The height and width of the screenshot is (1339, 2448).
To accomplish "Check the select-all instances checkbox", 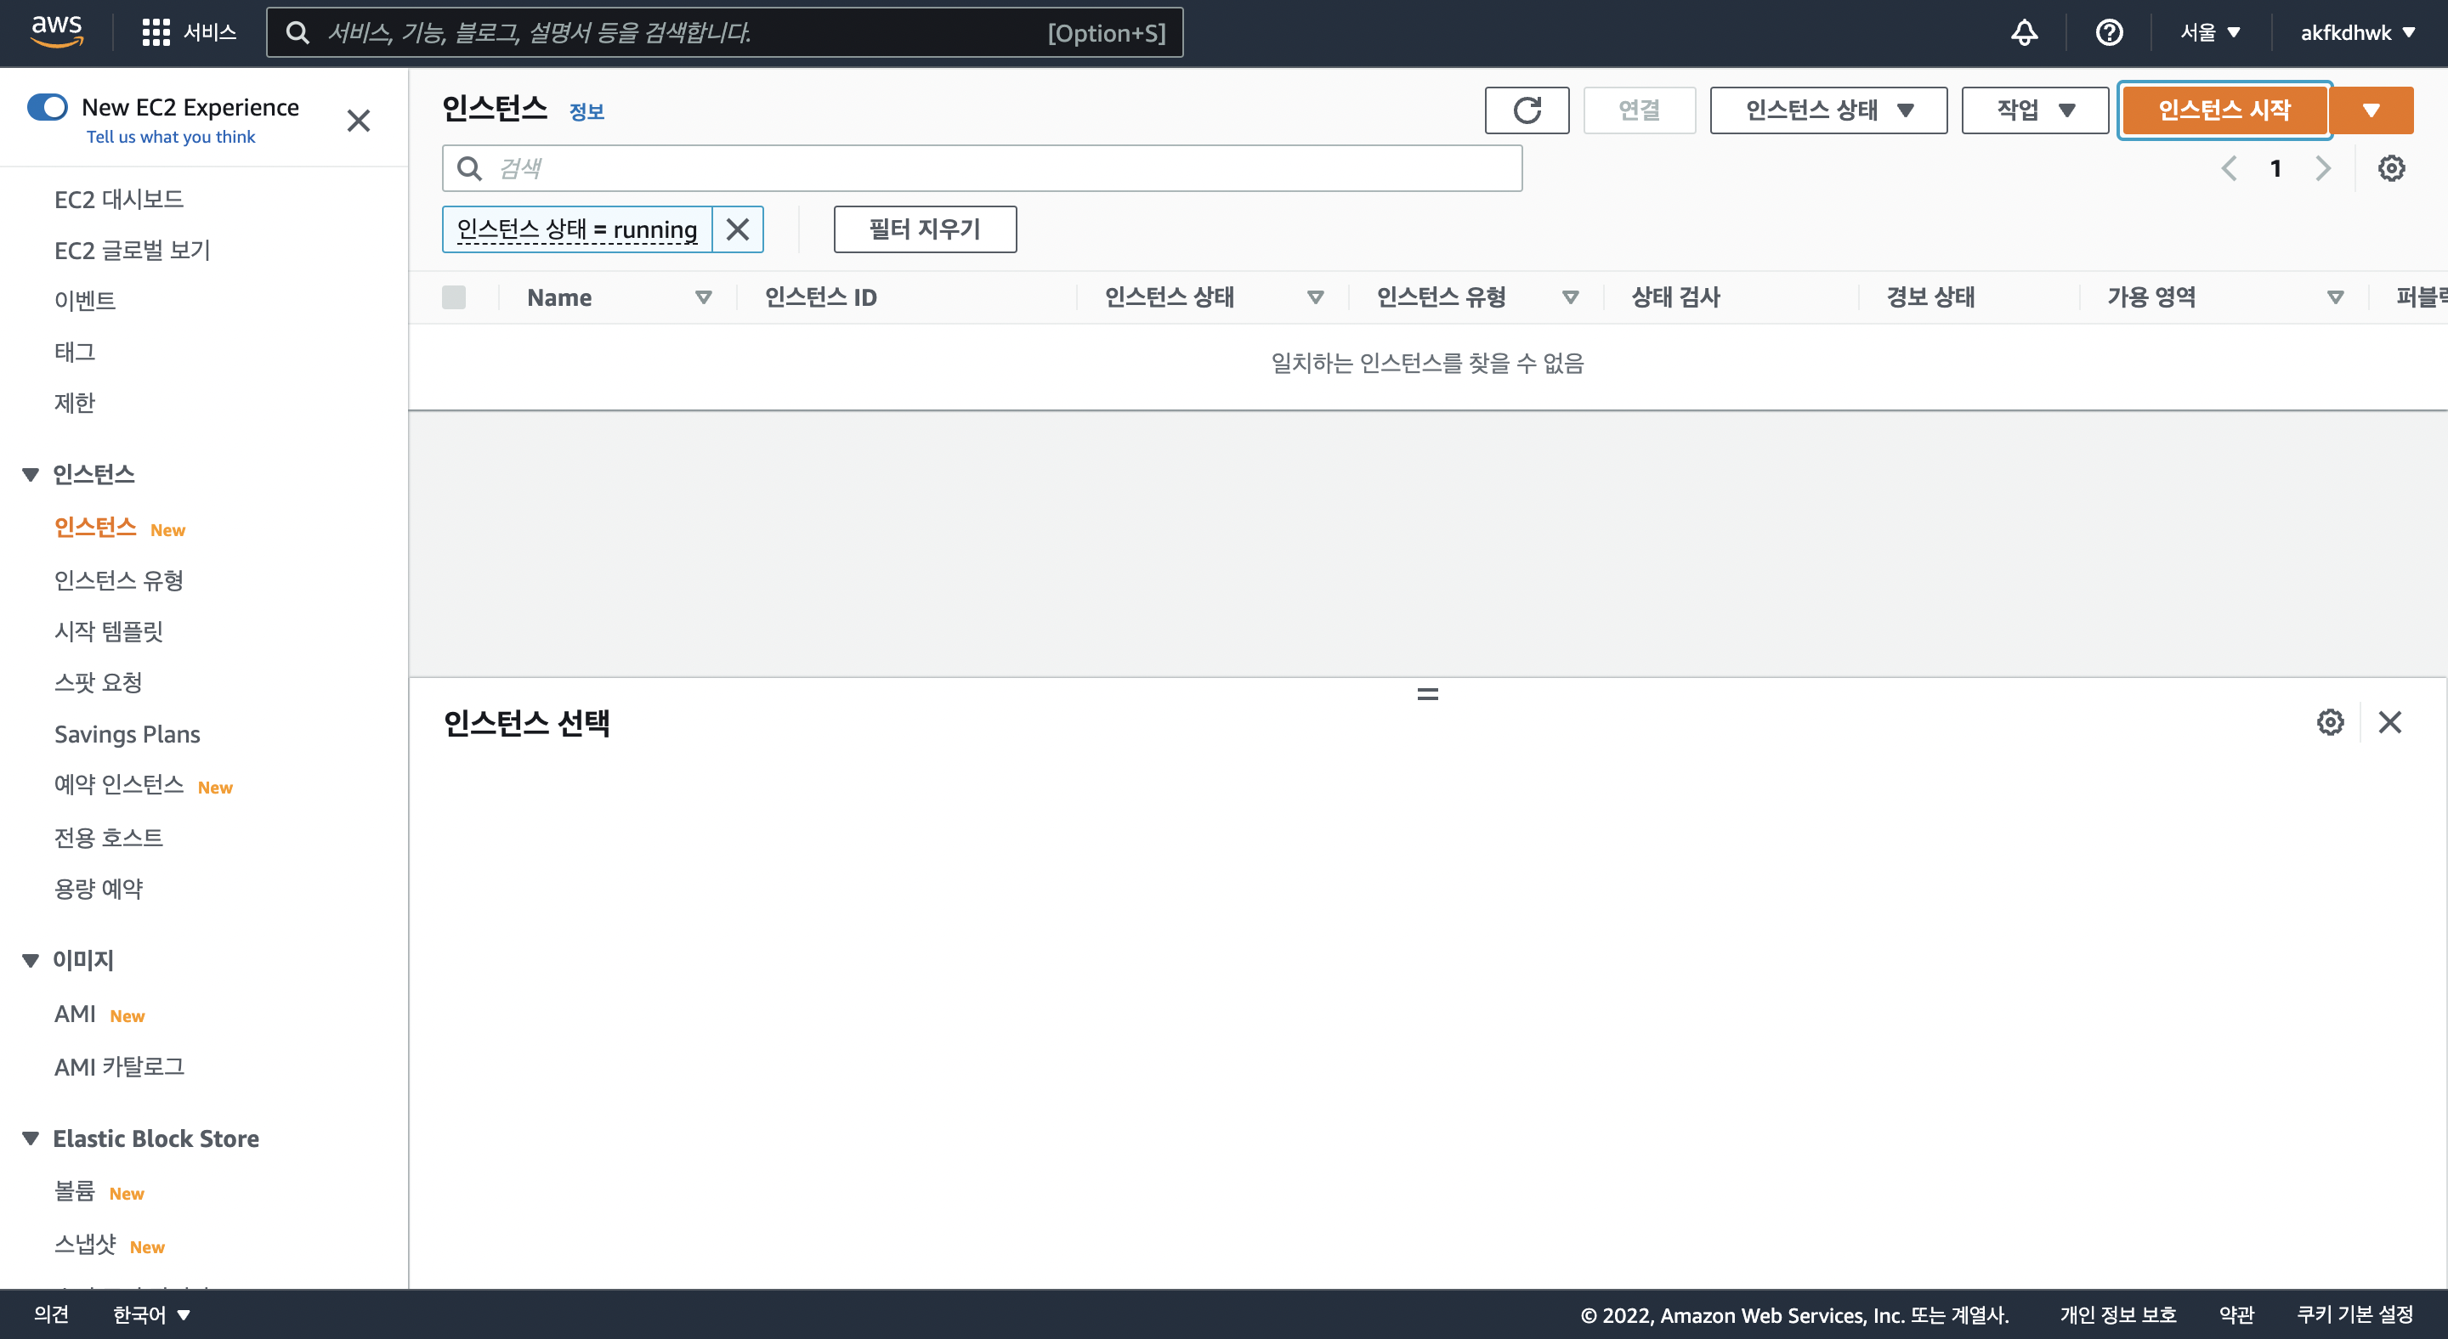I will [454, 297].
